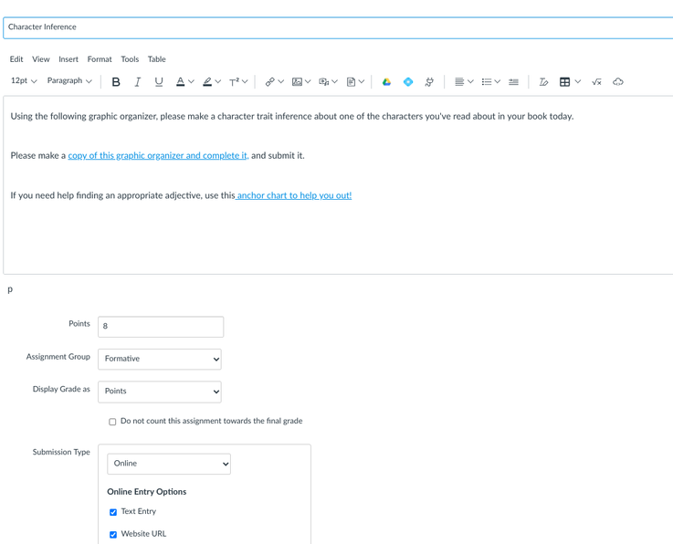
Task: Open the equation editor square root icon
Action: (x=596, y=82)
